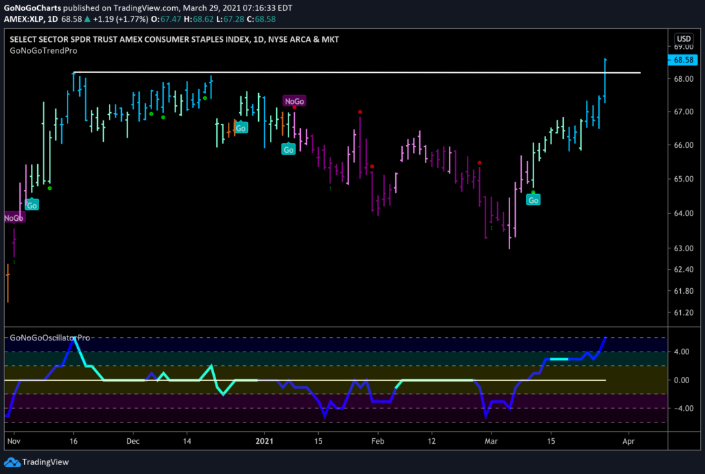Click the GoNoGoTrendPro indicator label
705x474 pixels.
pos(43,51)
